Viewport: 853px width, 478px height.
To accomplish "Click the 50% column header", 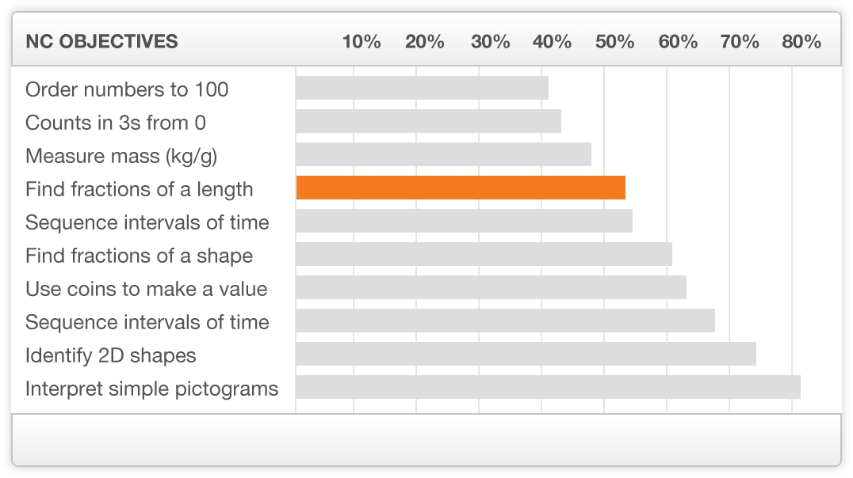I will pyautogui.click(x=615, y=42).
